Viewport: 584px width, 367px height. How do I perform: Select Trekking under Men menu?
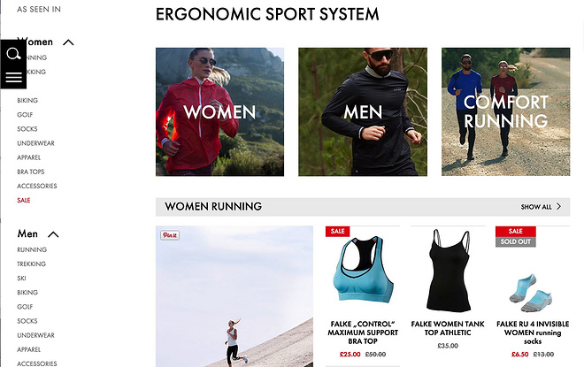click(x=31, y=264)
